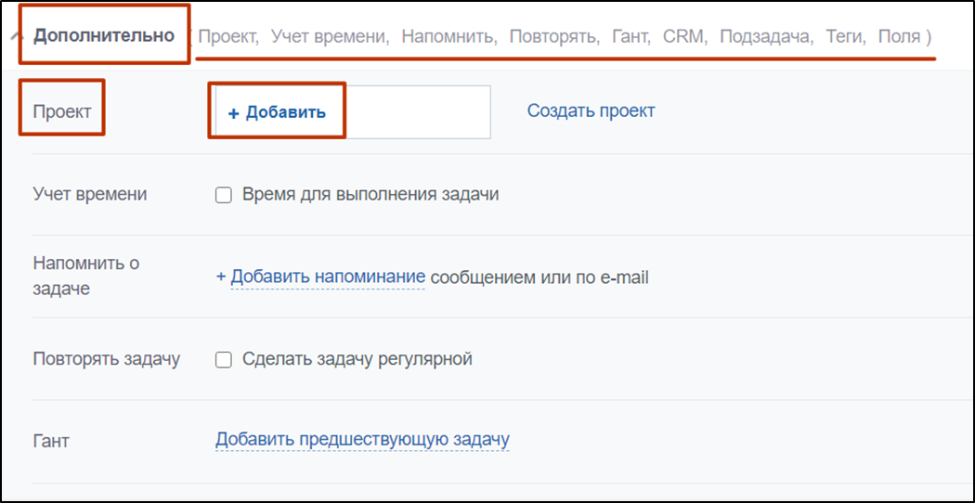975x503 pixels.
Task: Open CRM from the header summary
Action: click(683, 37)
